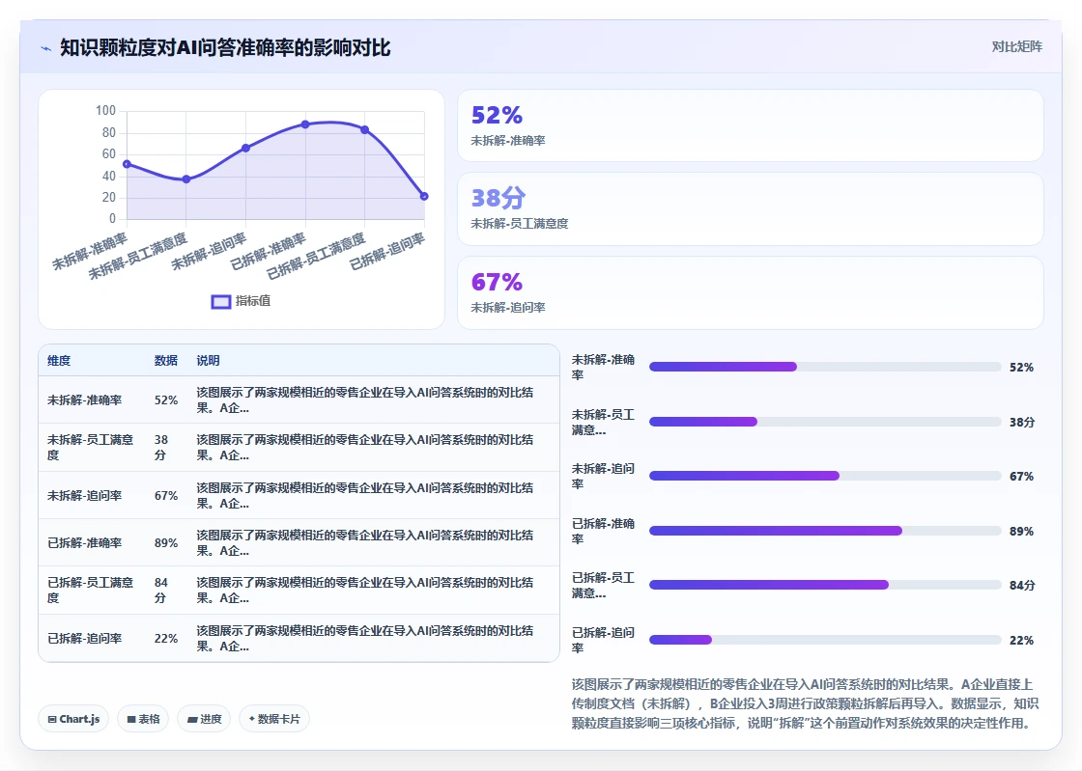1082x771 pixels.
Task: Click the 维度 column header
Action: pos(59,360)
